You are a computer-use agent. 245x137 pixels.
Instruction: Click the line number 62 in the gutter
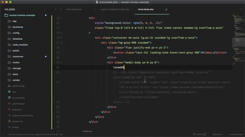[x=58, y=67]
